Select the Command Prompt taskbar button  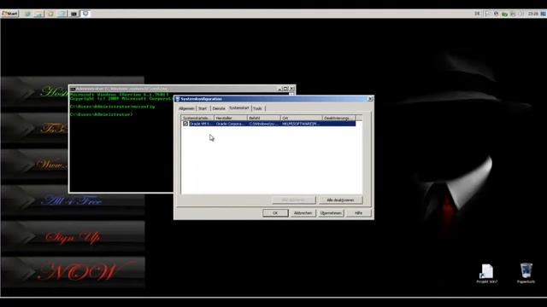[74, 14]
